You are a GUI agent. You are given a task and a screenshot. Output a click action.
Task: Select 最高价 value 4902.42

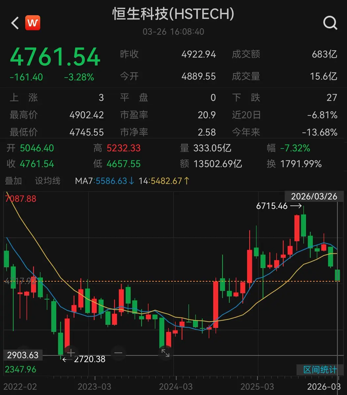(x=87, y=115)
